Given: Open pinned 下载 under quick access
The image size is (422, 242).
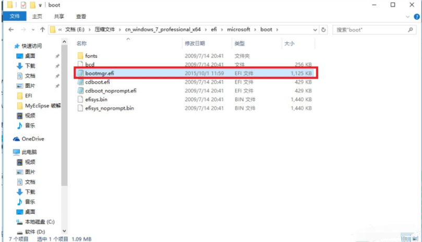Looking at the screenshot, I should pos(30,66).
